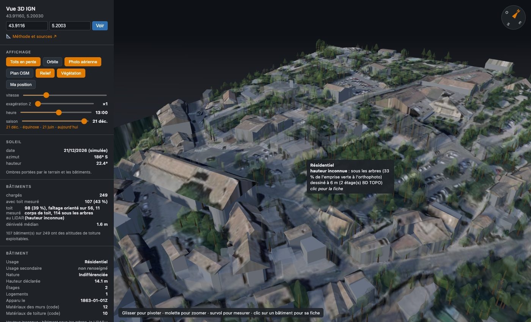The height and width of the screenshot is (322, 531).
Task: Click the sun hauteur value '22.4°'
Action: tap(102, 163)
